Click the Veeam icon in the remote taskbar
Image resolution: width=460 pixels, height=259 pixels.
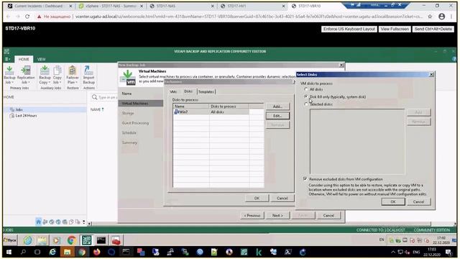86,240
